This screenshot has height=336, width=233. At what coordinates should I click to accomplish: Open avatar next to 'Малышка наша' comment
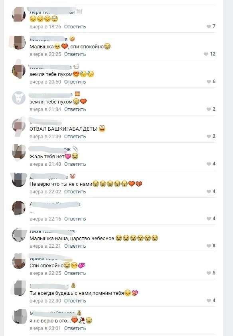tap(19, 235)
